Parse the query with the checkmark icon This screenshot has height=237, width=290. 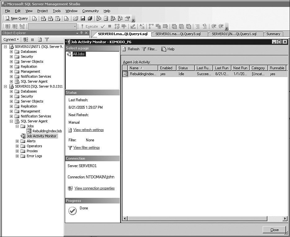click(103, 26)
